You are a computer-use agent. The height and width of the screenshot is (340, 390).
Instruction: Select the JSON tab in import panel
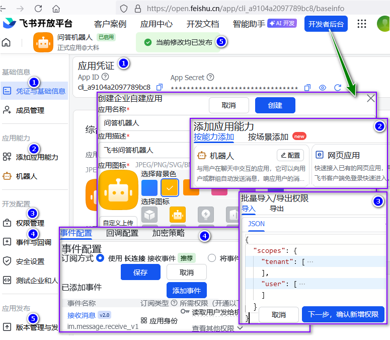[x=256, y=224]
